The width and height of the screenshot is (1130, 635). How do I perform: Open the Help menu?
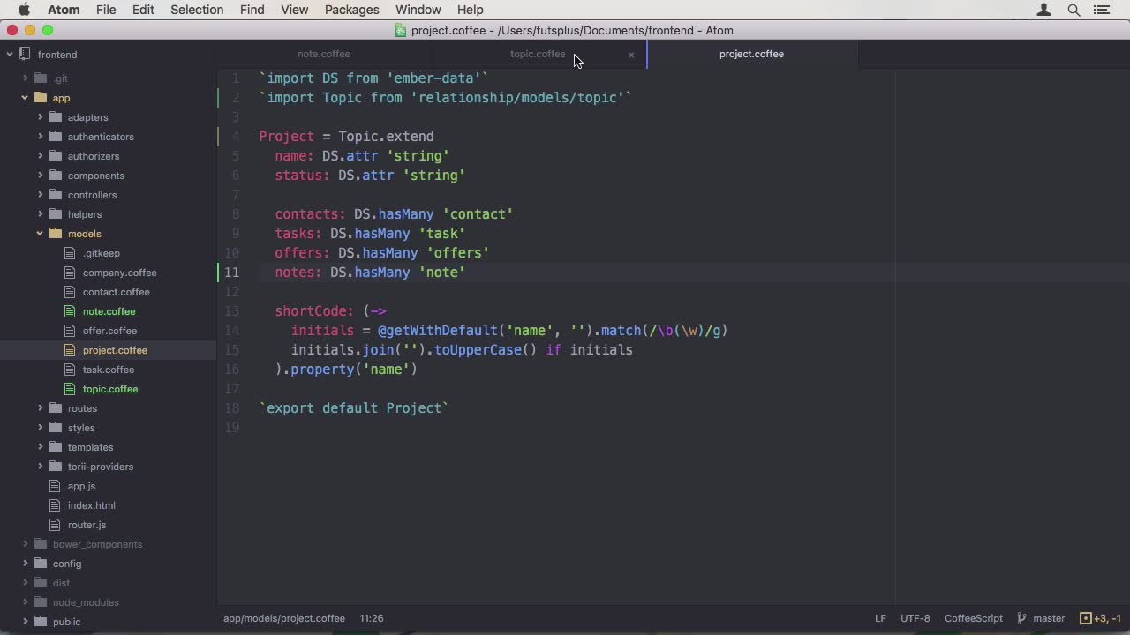(x=471, y=10)
